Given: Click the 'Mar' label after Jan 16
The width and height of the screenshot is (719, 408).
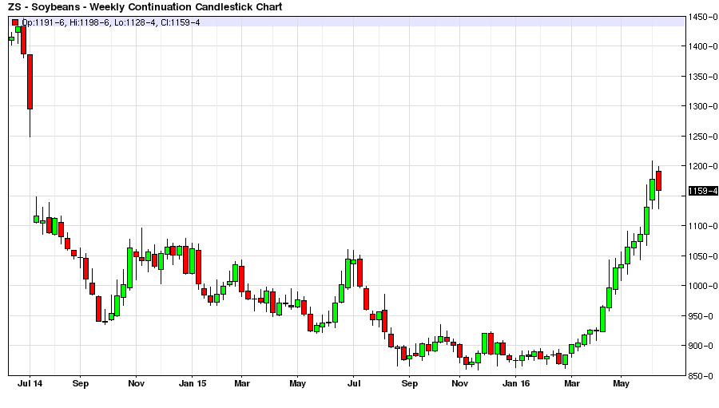Looking at the screenshot, I should click(572, 384).
